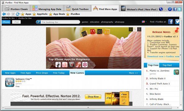Click the sunburst pregnancy app icon
The height and width of the screenshot is (111, 184).
click(x=71, y=64)
